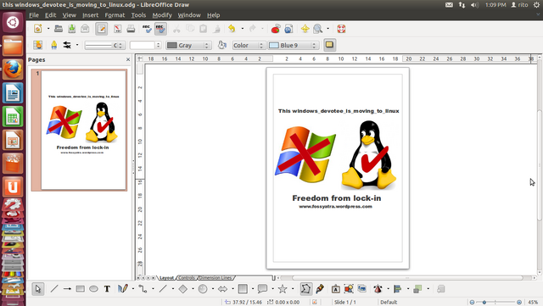Click the volume indicator in top panel
Image resolution: width=543 pixels, height=306 pixels.
tap(474, 5)
